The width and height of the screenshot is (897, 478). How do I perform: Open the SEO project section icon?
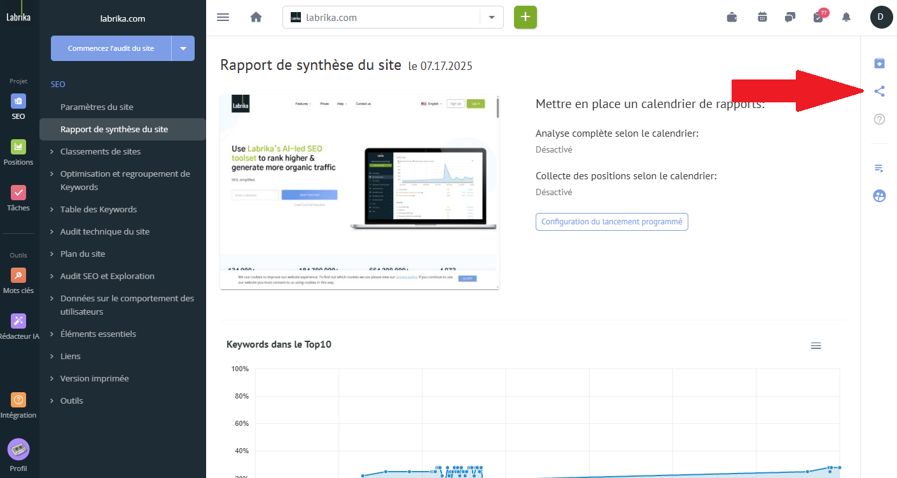pos(18,100)
